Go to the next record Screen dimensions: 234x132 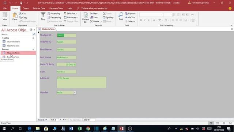point(61,120)
